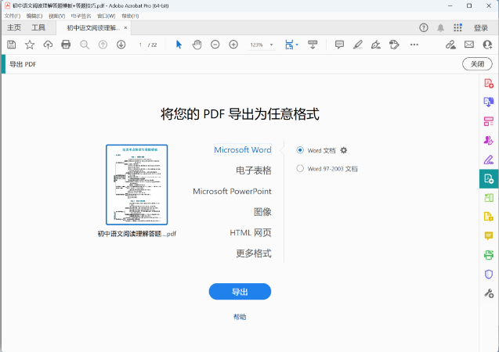Open More Tools wrench in sidebar
Viewport: 499px width, 352px height.
489,293
